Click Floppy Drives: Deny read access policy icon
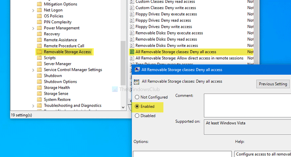 tap(132, 20)
